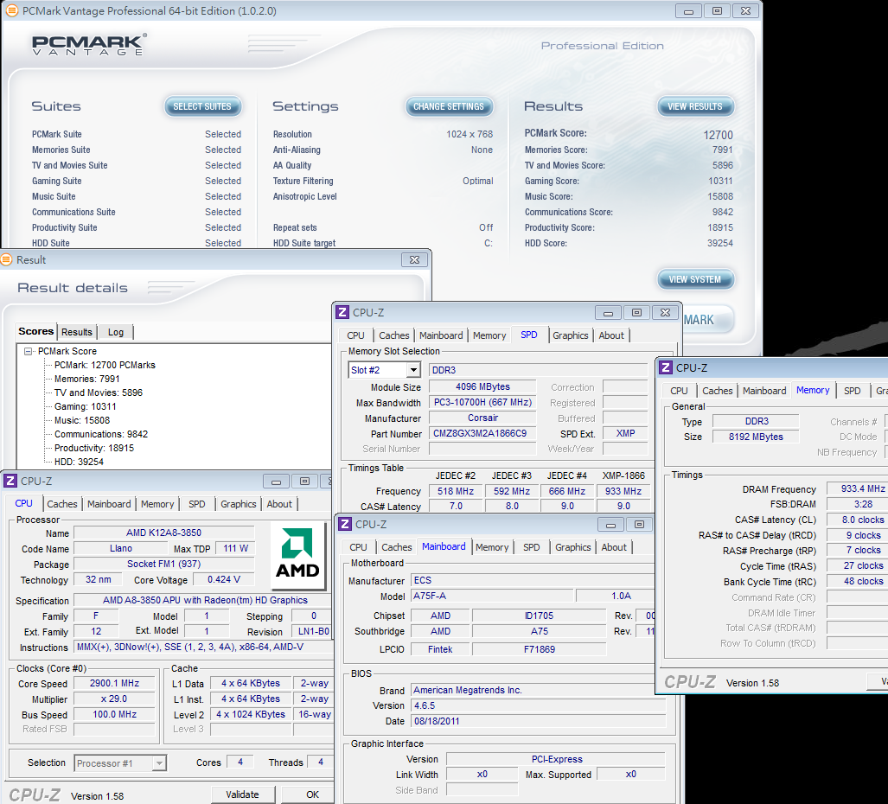Click 'Gaming Suite' in Suites list
888x804 pixels.
tap(56, 182)
